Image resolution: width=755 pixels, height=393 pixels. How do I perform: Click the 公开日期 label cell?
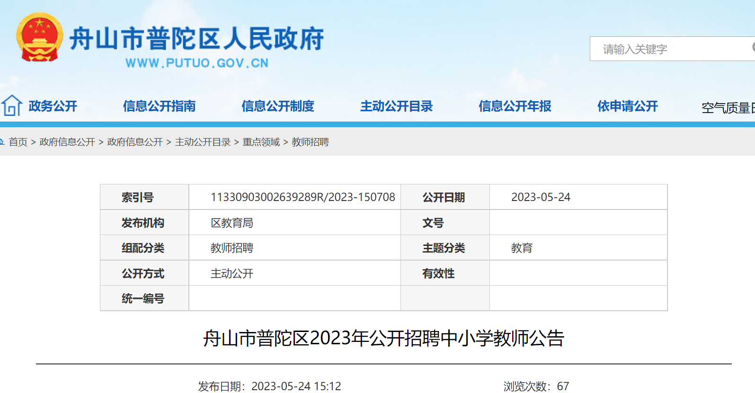coord(445,197)
